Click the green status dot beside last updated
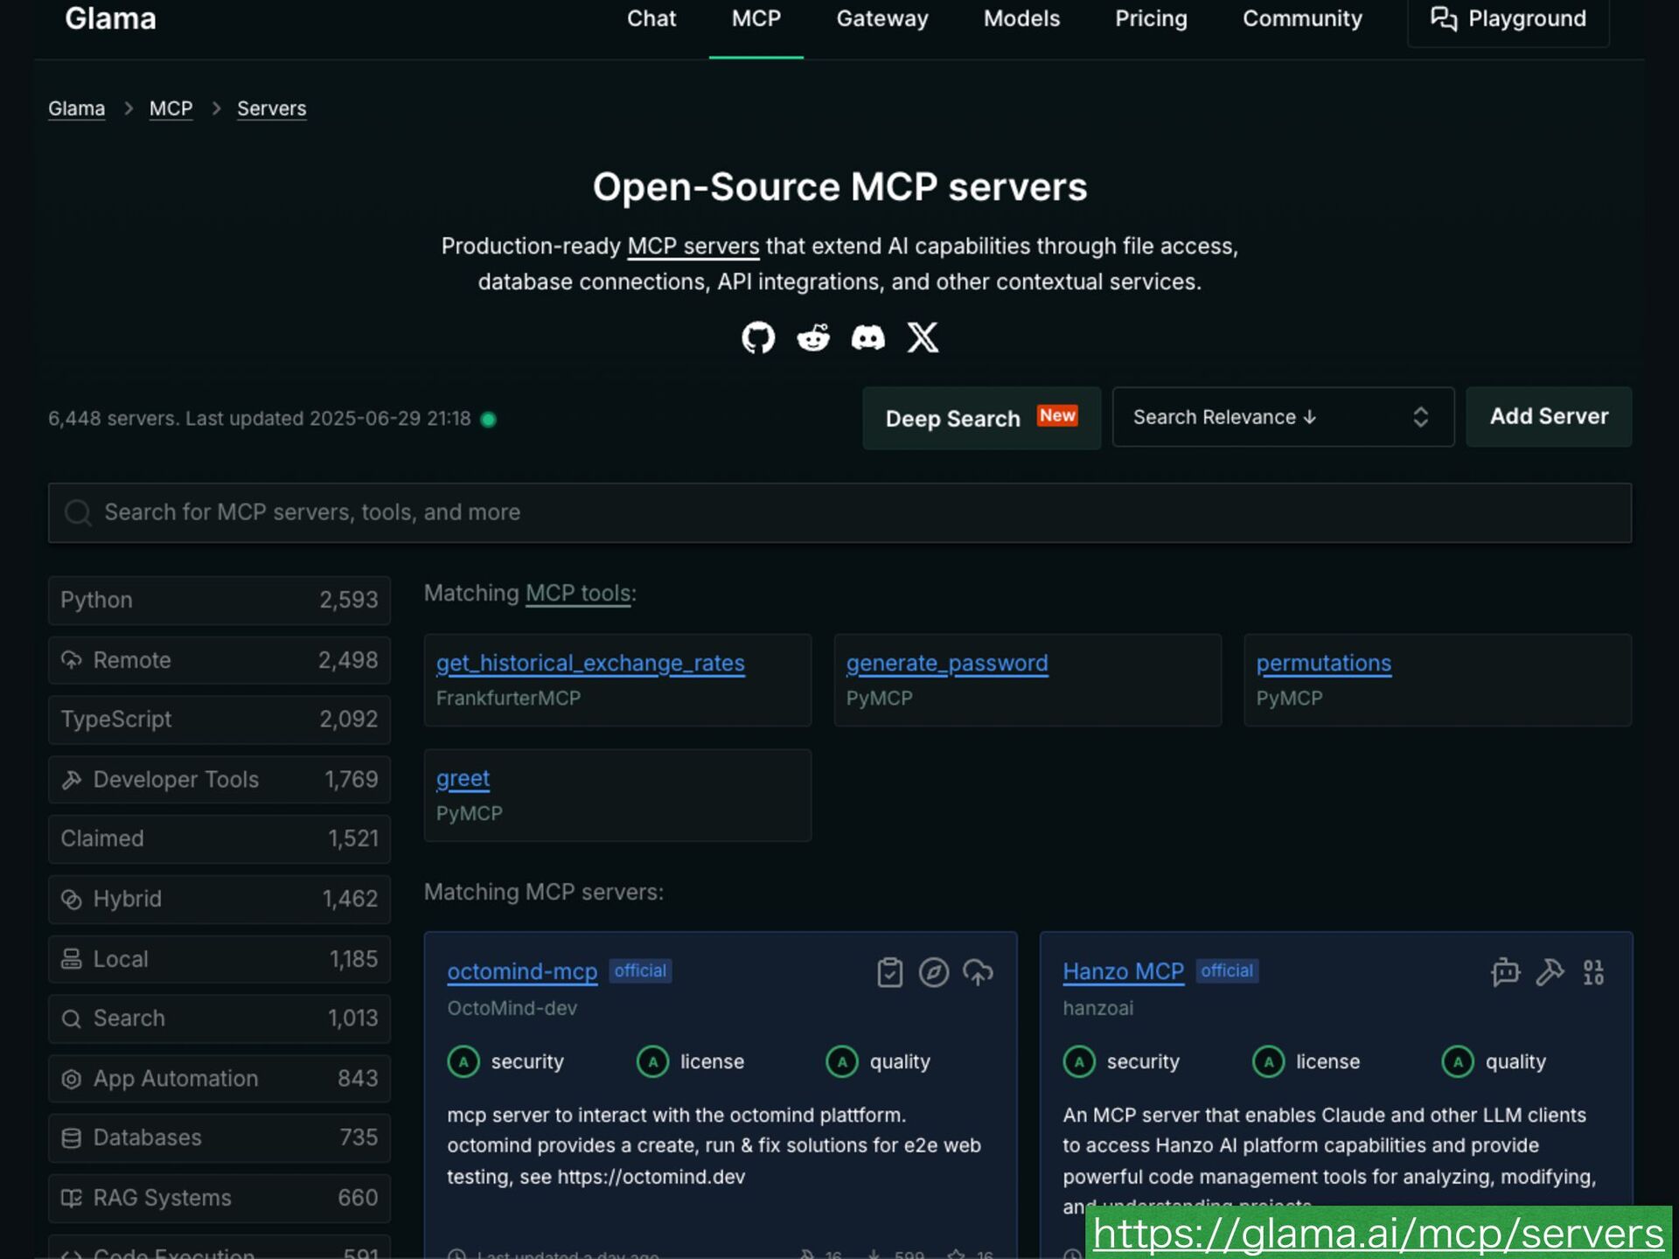This screenshot has width=1679, height=1259. (x=489, y=420)
